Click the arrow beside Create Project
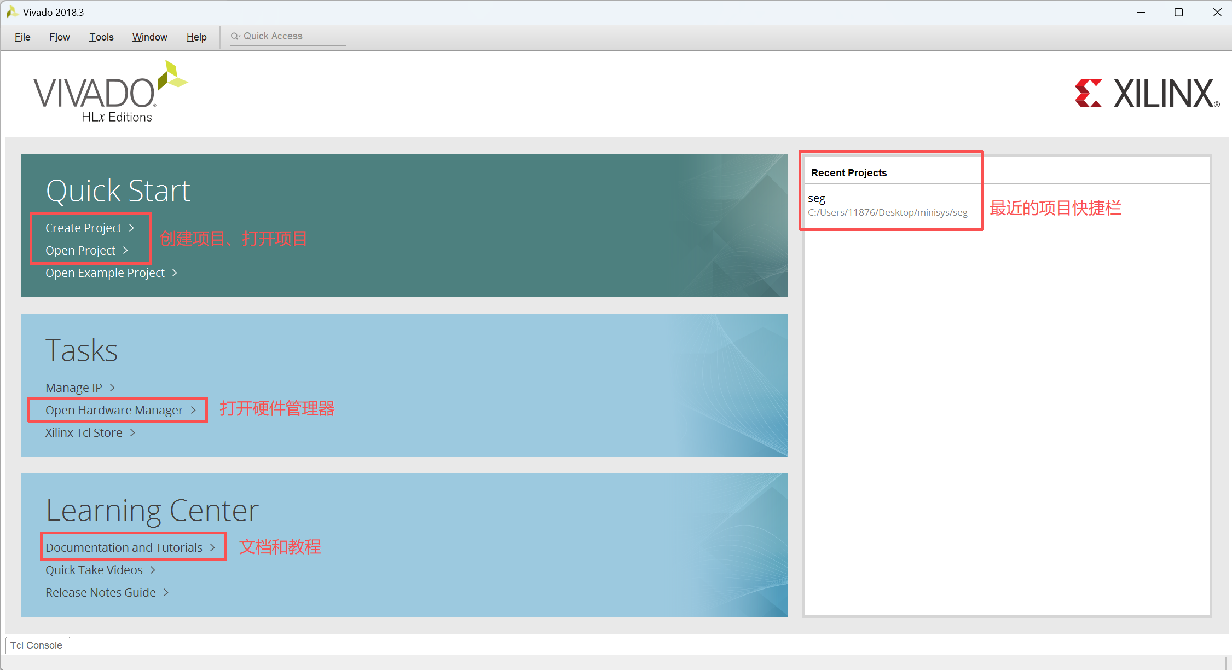The width and height of the screenshot is (1232, 670). [x=131, y=228]
